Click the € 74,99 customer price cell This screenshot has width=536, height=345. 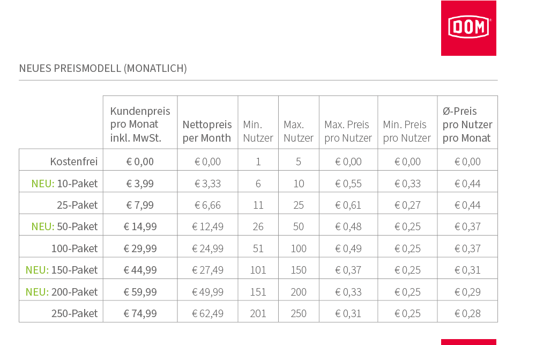pos(140,313)
